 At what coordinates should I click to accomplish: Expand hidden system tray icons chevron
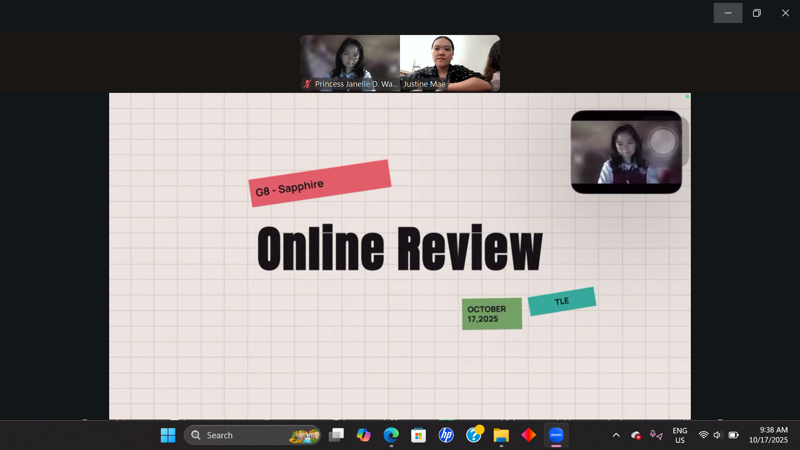616,435
